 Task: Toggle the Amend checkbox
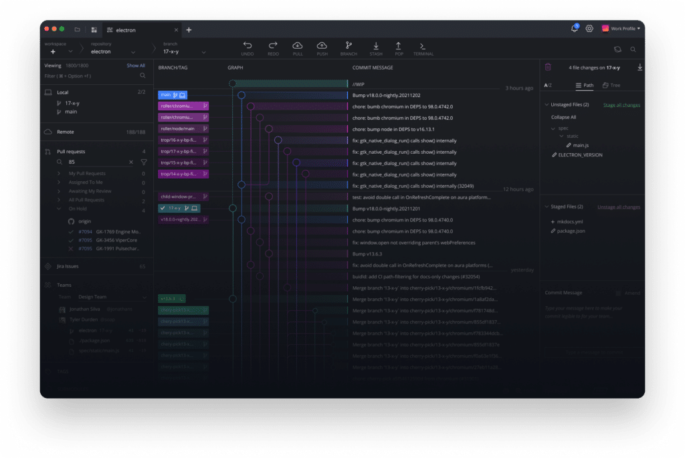[618, 293]
